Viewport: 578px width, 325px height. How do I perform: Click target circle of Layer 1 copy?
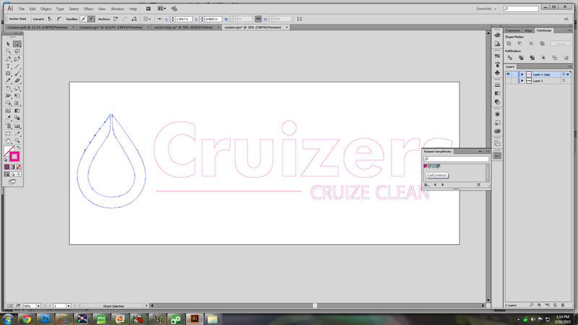coord(564,74)
